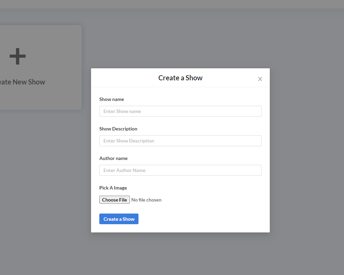Screen dimensions: 344x275
Task: Click the No file chosen text
Action: click(146, 200)
